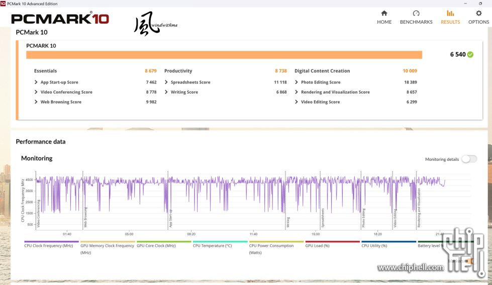Viewport: 492px width, 285px height.
Task: Restore down the PCMark 10 window
Action: [x=480, y=4]
